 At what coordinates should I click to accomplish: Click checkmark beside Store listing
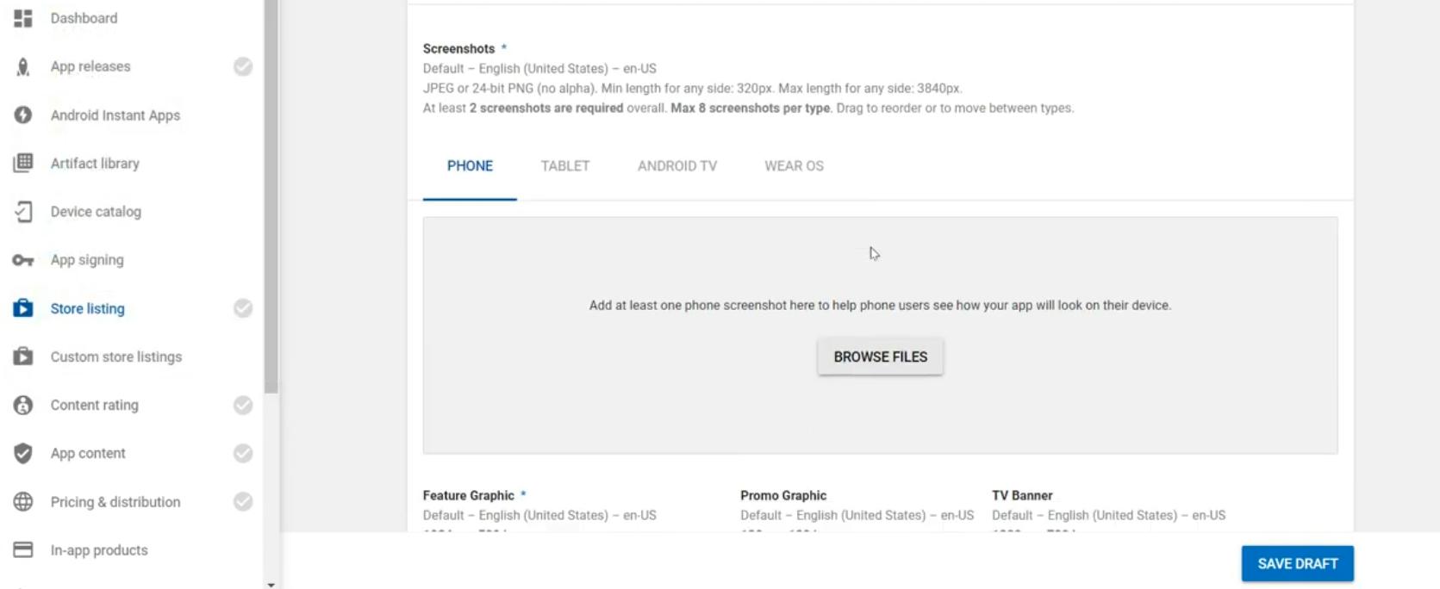click(243, 308)
